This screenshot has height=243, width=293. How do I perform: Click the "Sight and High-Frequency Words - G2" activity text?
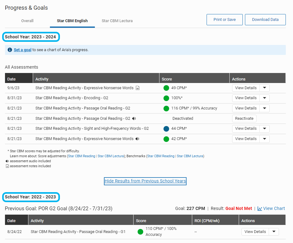(x=116, y=129)
